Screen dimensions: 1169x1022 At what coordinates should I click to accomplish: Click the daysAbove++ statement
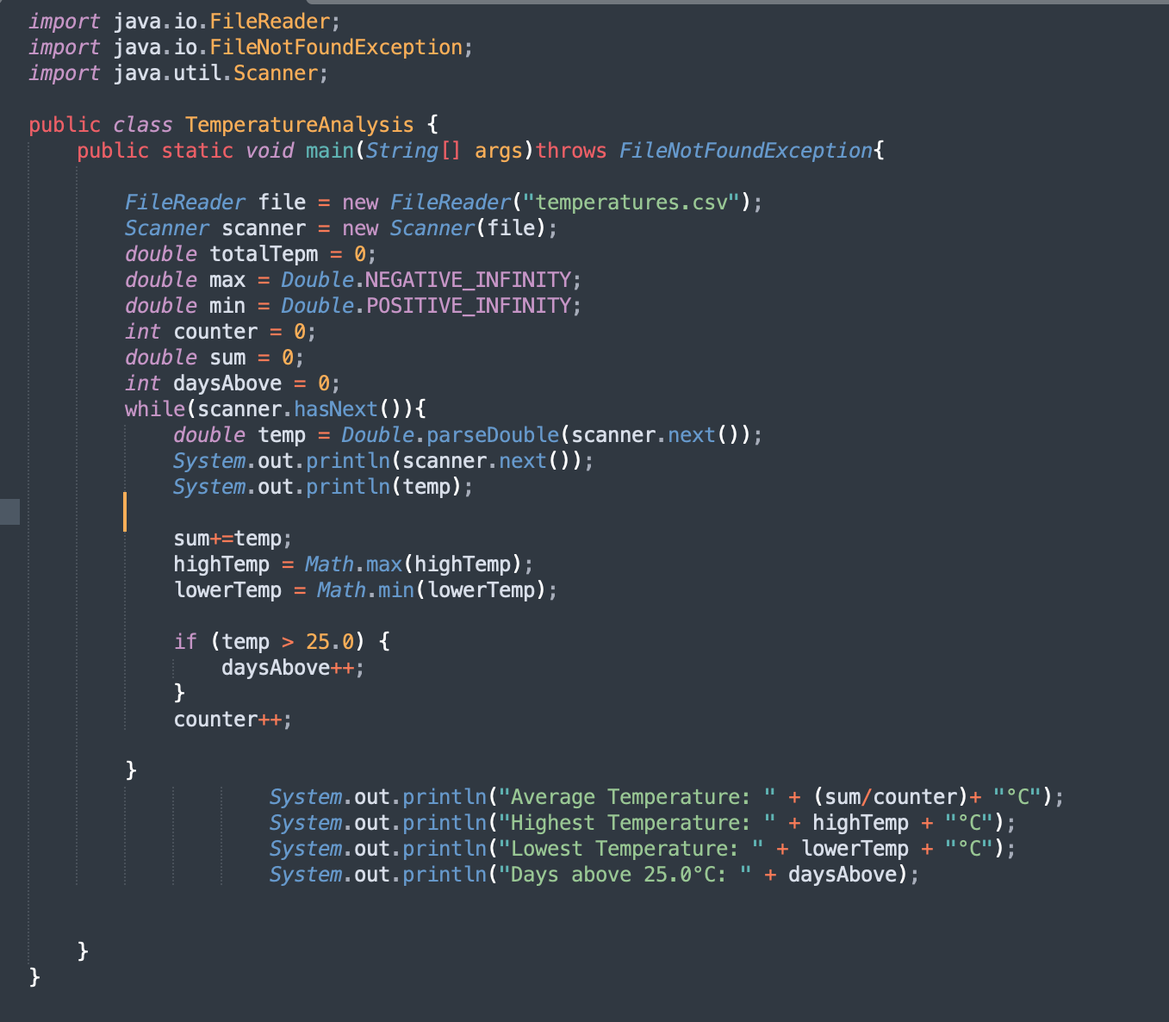pos(293,668)
